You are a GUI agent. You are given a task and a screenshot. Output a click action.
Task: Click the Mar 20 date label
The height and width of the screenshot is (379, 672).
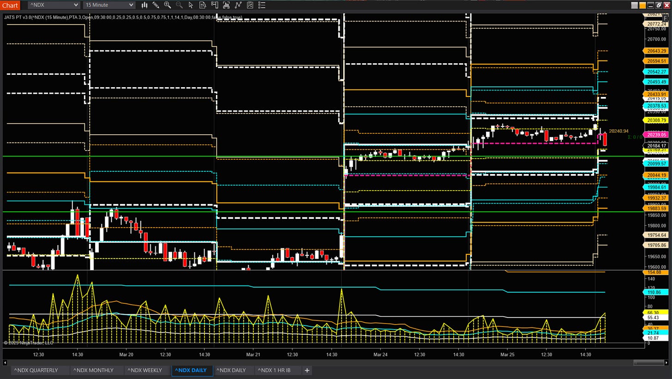(x=126, y=355)
